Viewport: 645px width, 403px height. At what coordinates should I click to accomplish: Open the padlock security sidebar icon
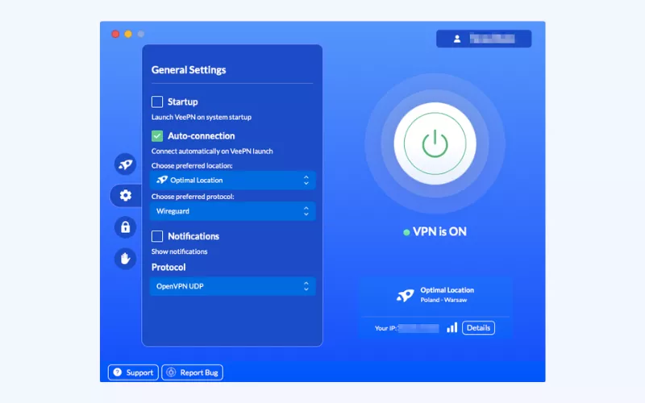click(x=126, y=227)
